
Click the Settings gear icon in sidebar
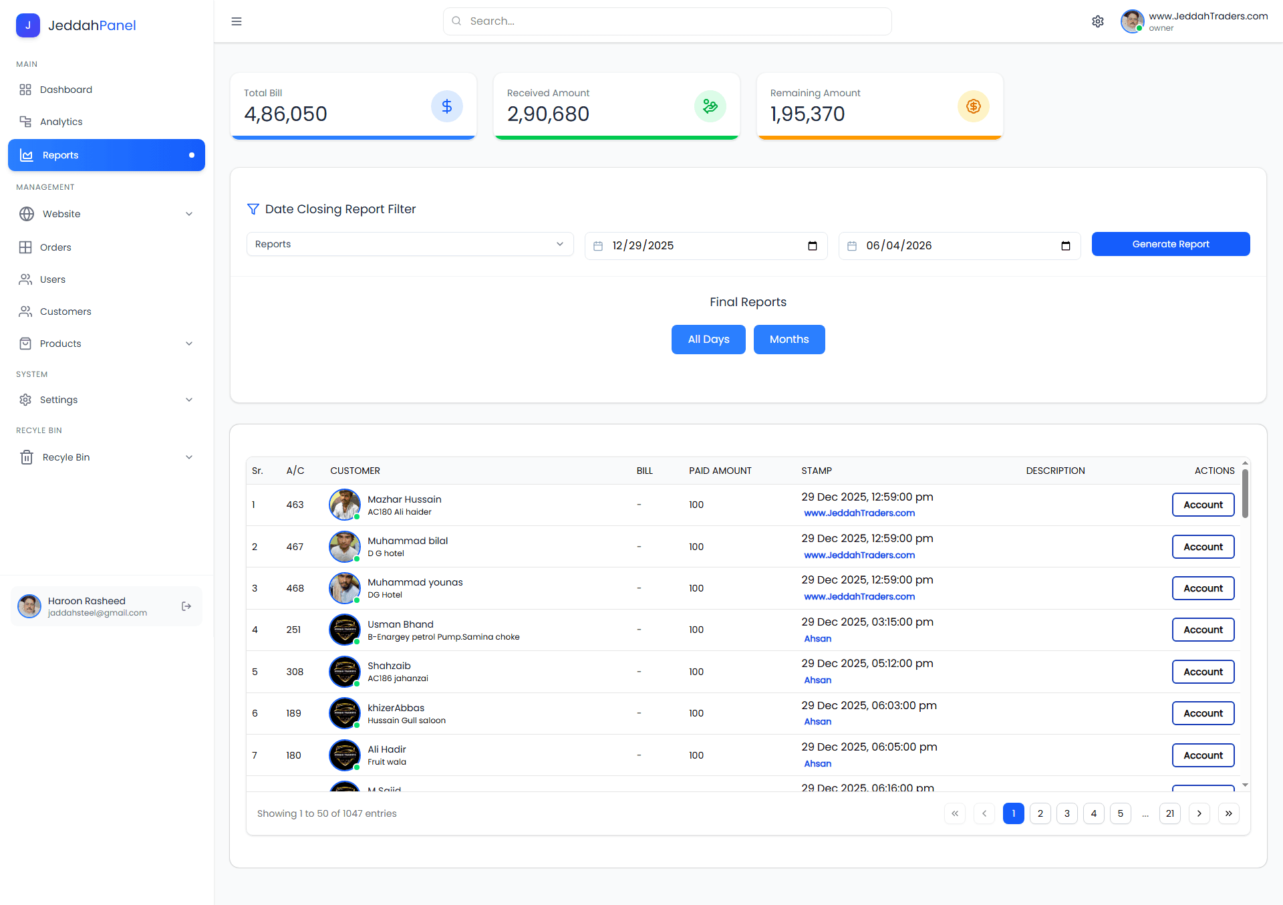coord(25,400)
